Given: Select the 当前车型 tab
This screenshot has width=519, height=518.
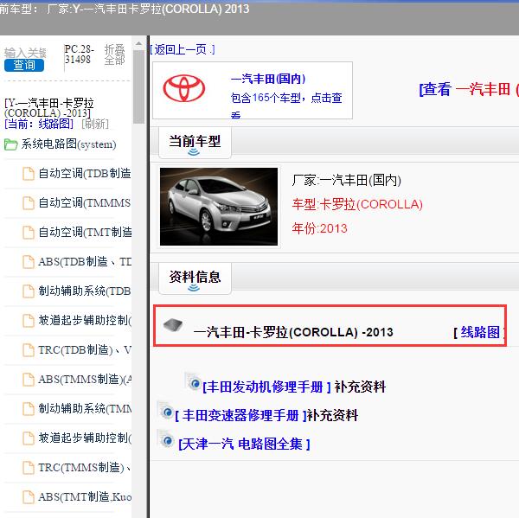Looking at the screenshot, I should click(x=195, y=143).
